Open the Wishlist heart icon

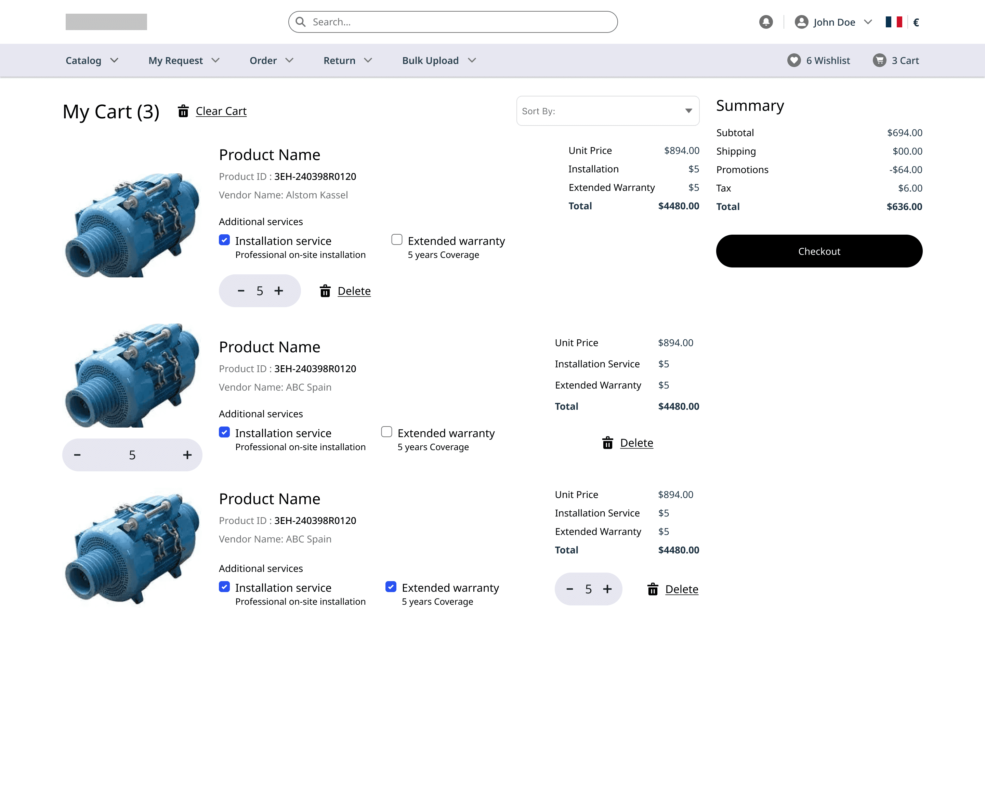coord(794,60)
